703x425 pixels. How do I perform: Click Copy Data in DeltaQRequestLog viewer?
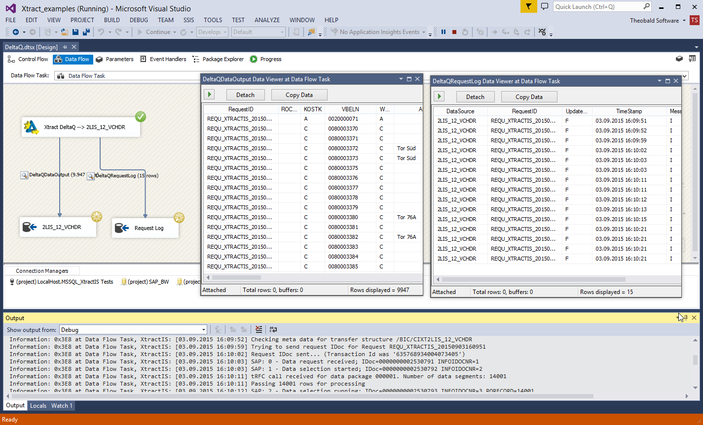coord(529,97)
